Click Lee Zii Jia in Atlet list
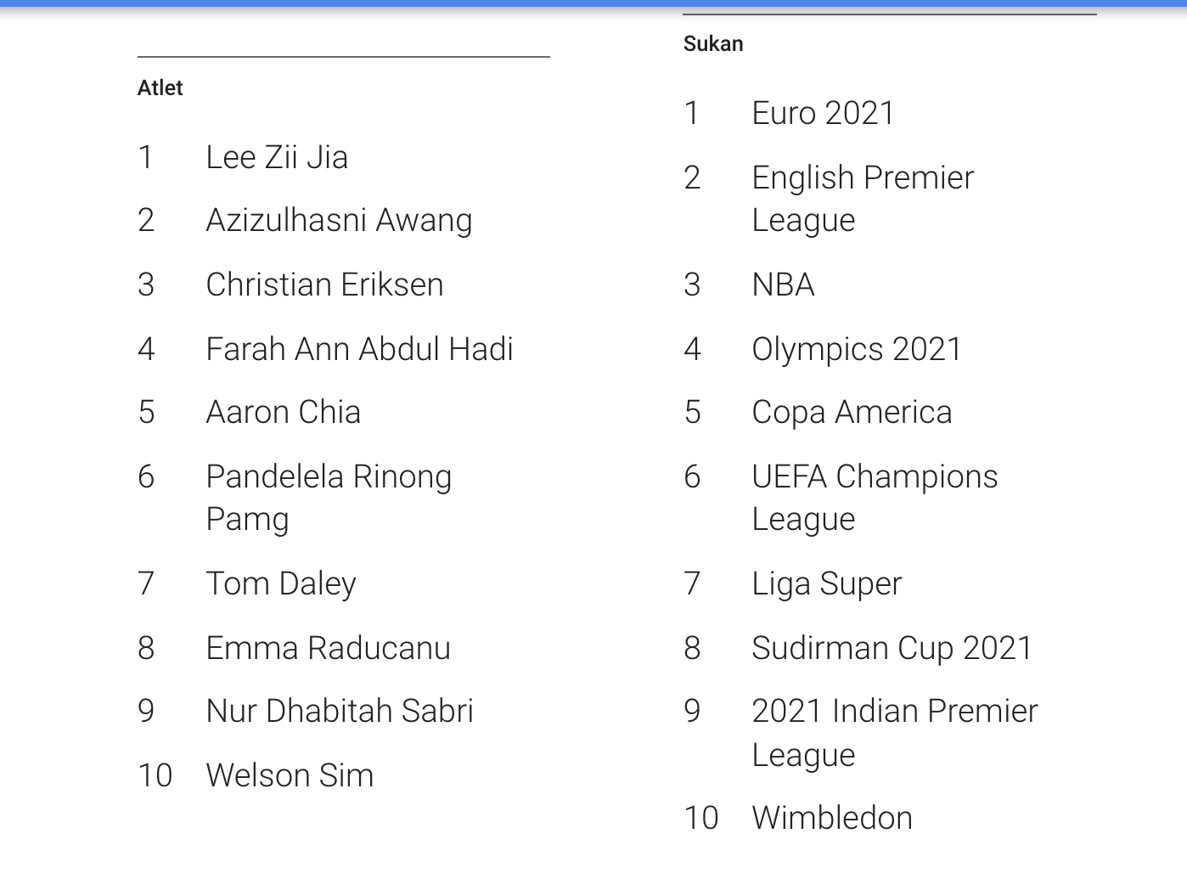 [x=277, y=158]
